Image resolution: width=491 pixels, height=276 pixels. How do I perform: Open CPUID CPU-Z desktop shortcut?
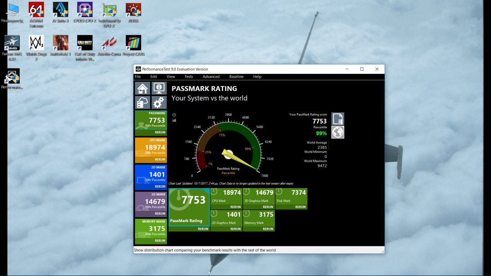[85, 12]
